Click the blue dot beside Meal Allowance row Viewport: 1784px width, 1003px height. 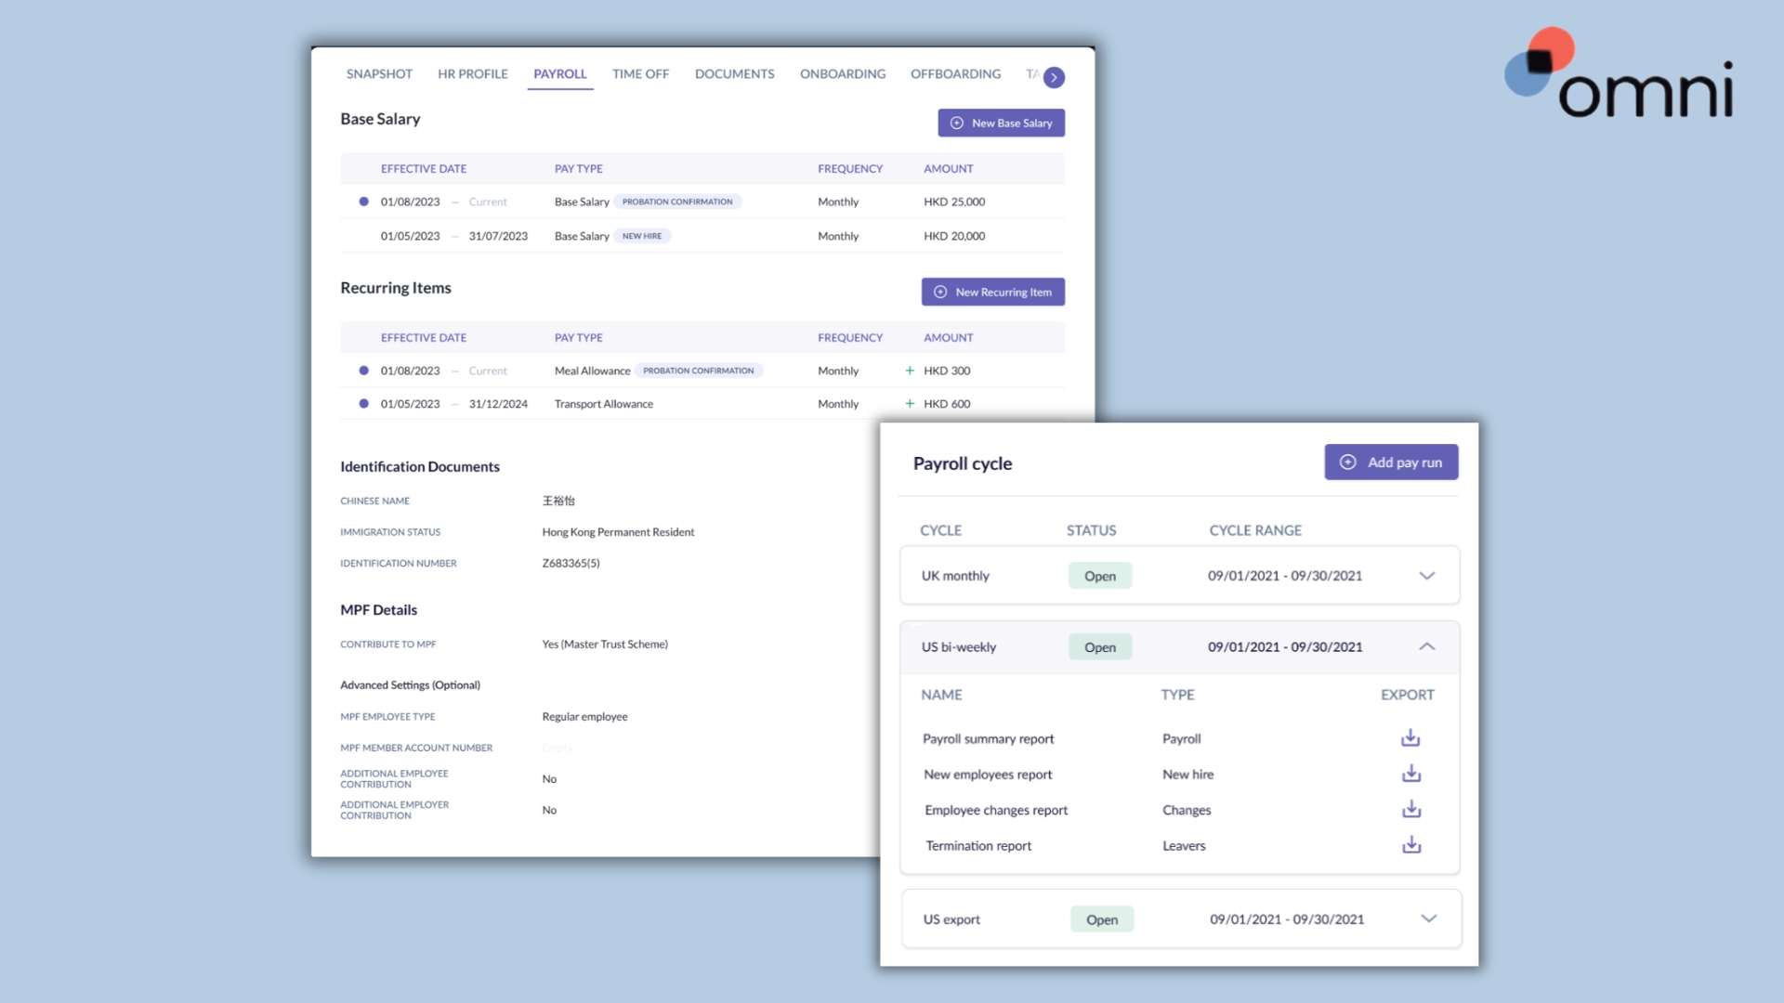click(x=363, y=371)
